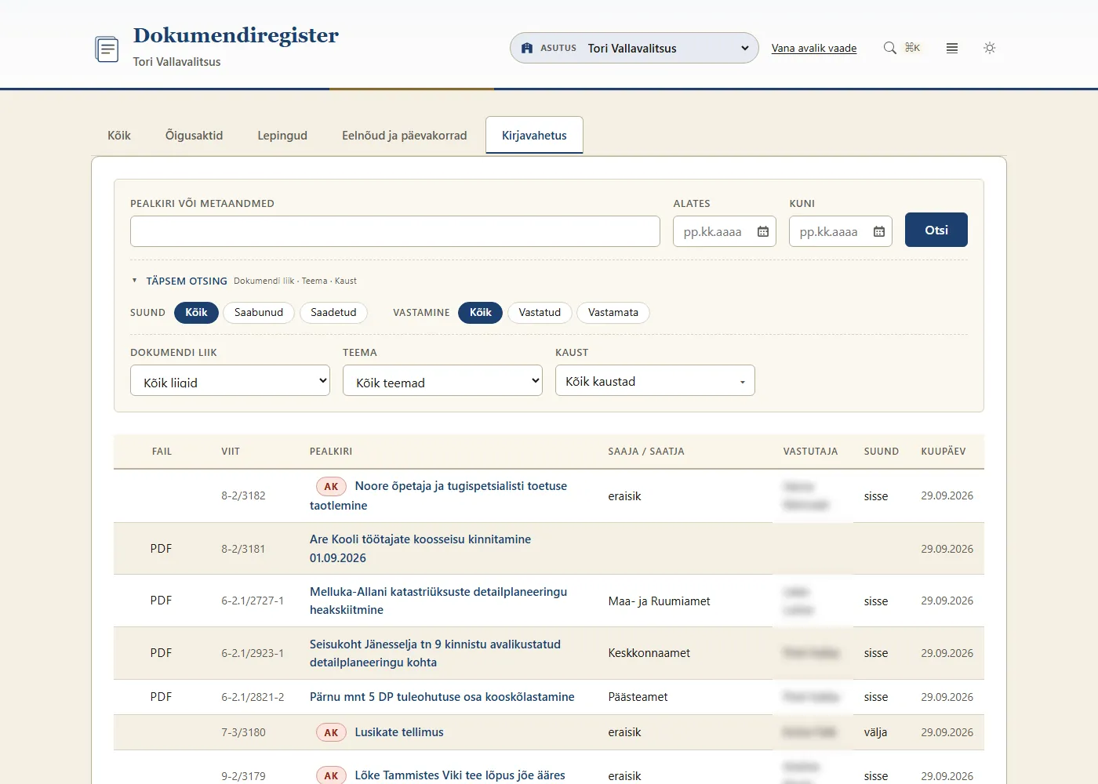Click AK badge on Lusikate tellimus row

point(331,732)
